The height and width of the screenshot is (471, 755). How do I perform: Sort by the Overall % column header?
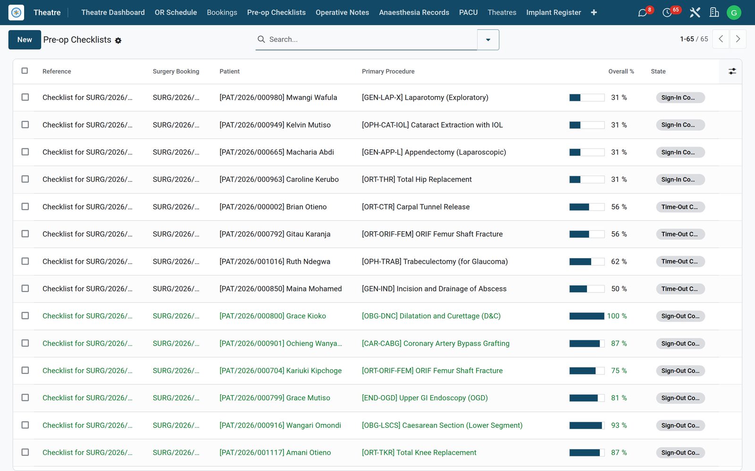(621, 72)
